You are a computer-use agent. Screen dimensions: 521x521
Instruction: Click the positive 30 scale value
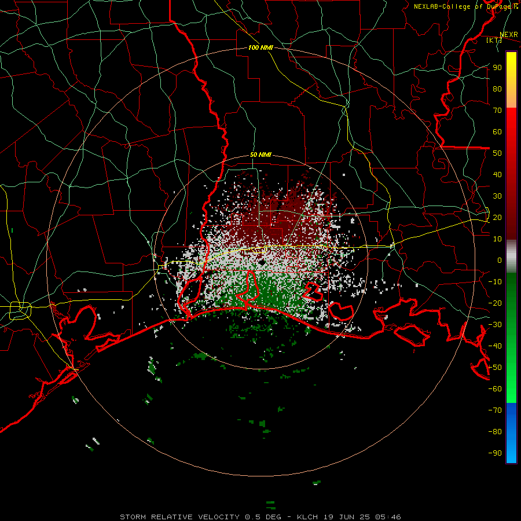coord(497,196)
